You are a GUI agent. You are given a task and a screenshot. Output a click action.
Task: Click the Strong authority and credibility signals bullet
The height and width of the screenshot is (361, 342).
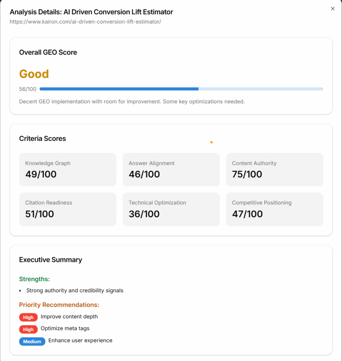[75, 290]
